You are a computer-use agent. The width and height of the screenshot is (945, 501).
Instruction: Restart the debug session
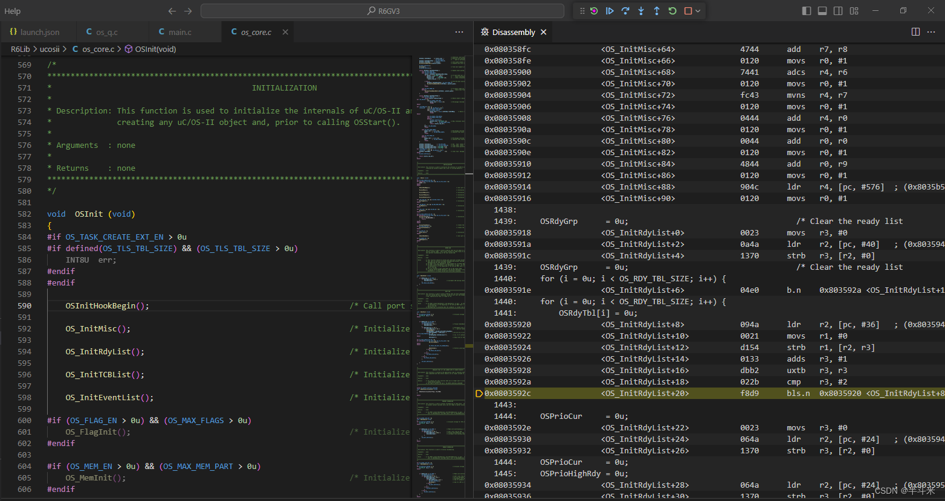tap(672, 11)
